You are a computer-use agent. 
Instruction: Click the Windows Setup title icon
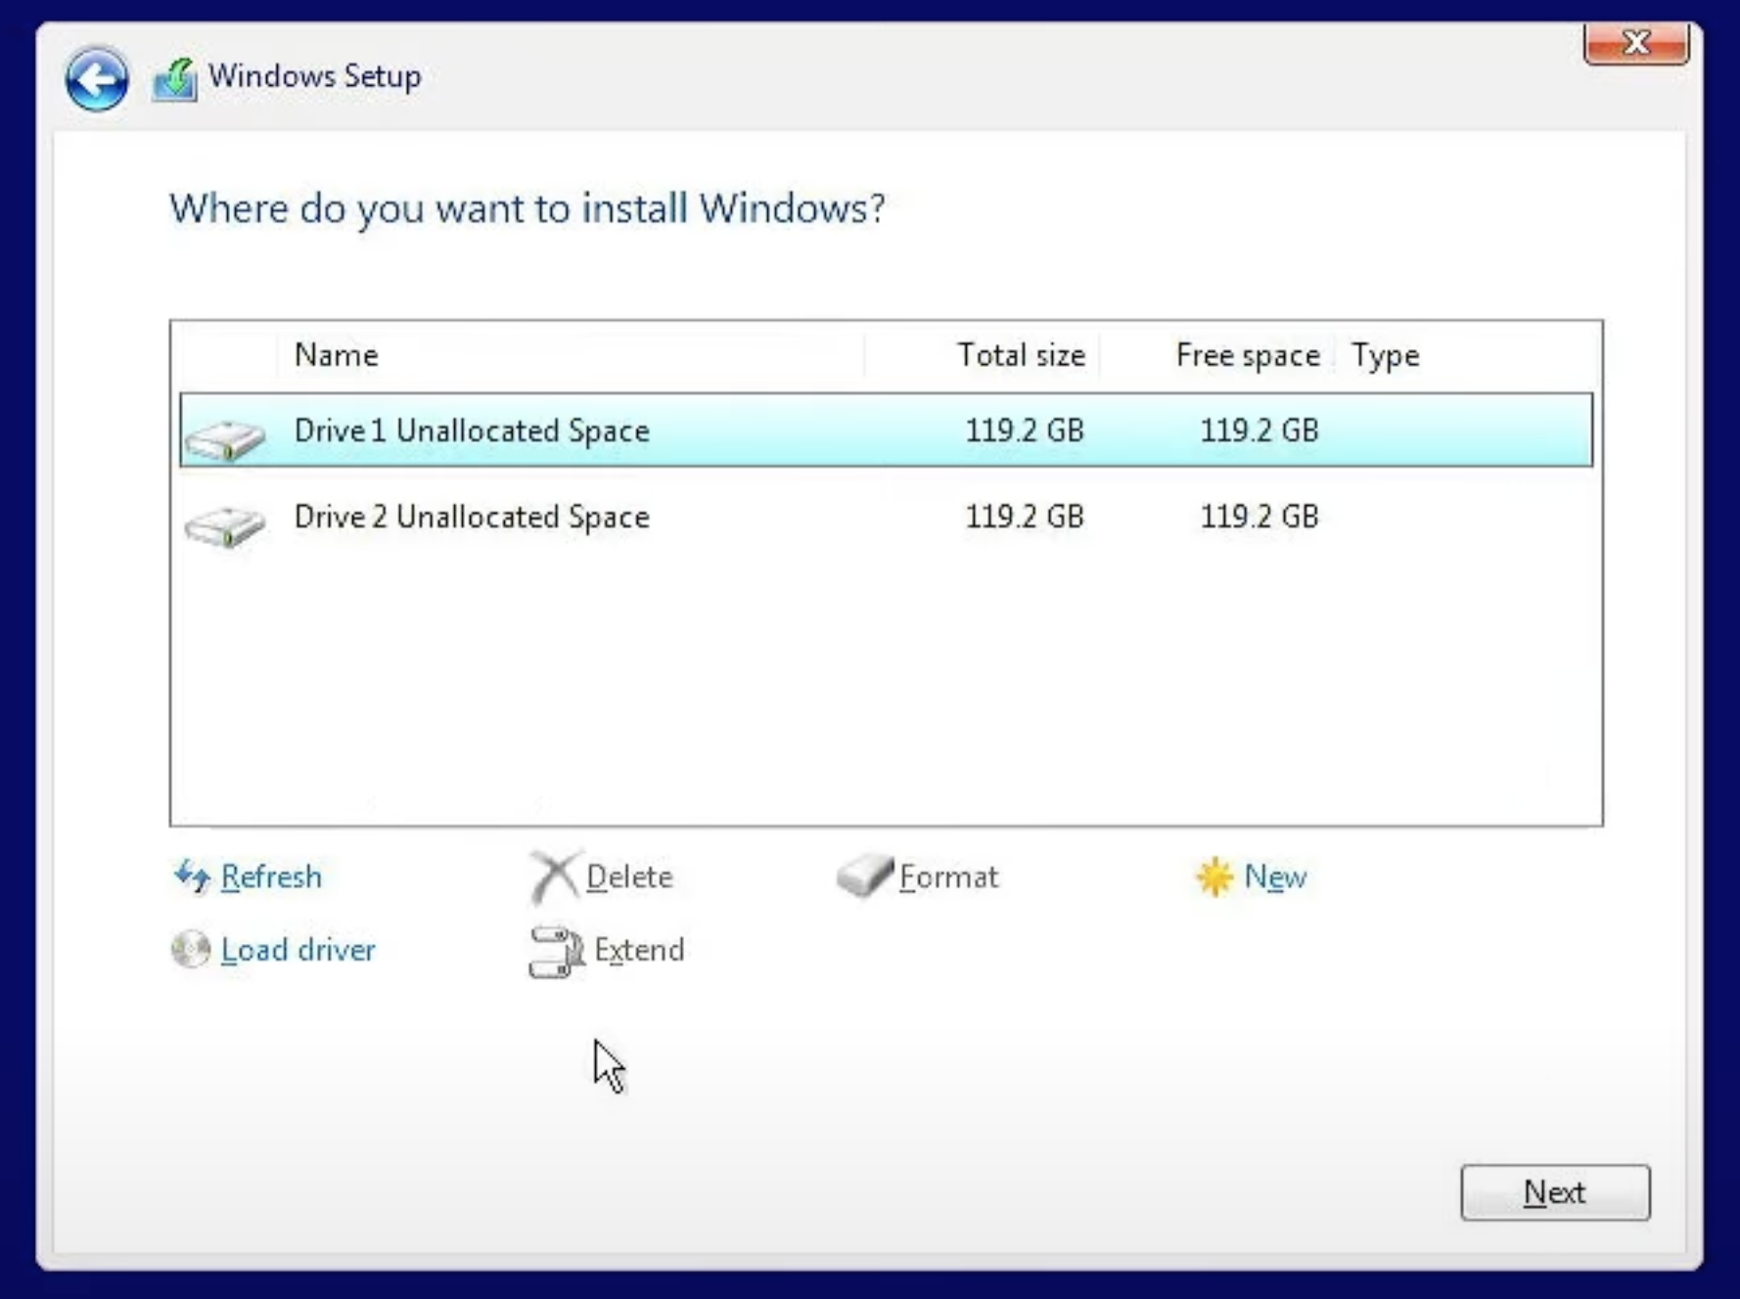coord(175,79)
